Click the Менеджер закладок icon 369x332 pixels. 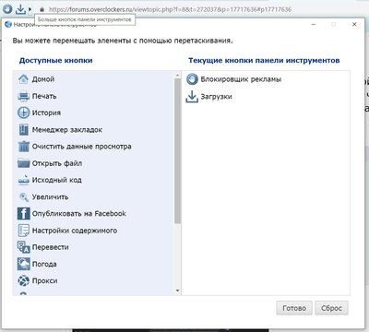click(x=23, y=130)
